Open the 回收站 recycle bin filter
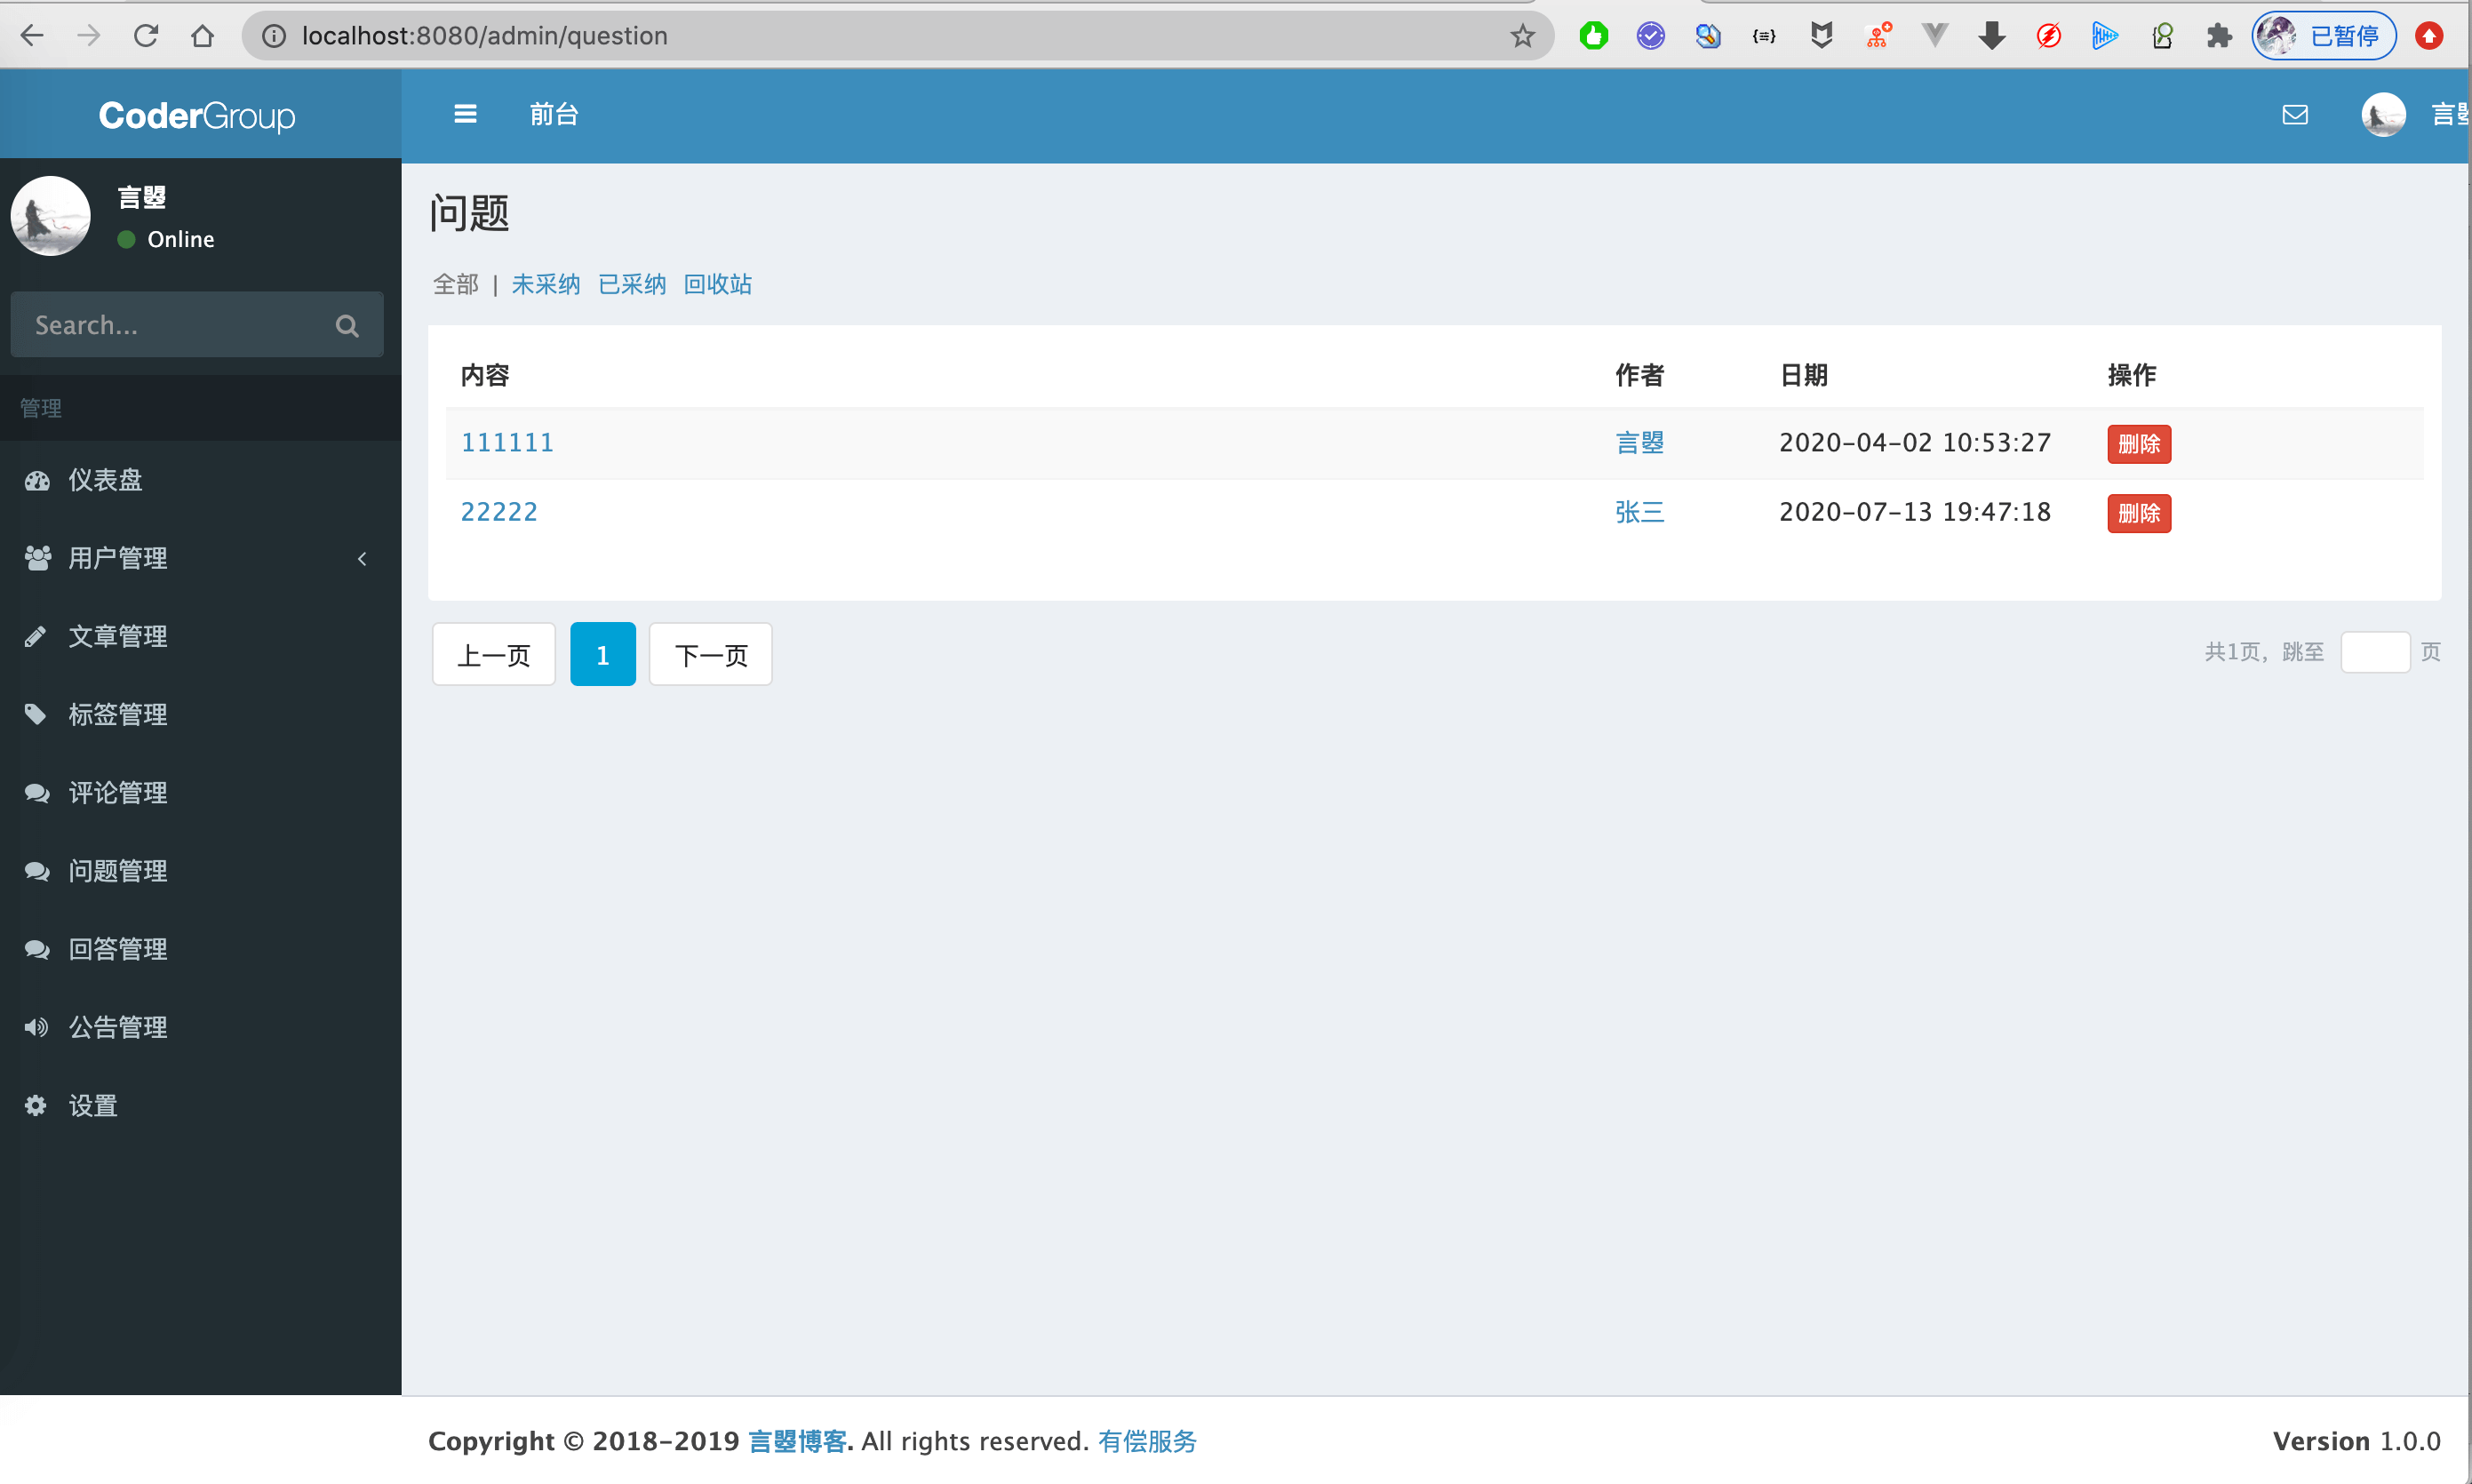 click(717, 284)
